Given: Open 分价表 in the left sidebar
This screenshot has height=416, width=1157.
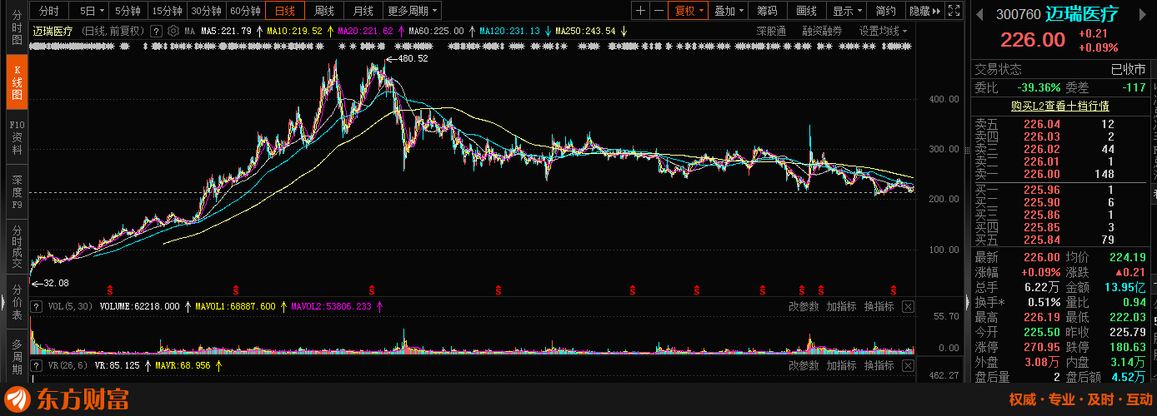Looking at the screenshot, I should (17, 302).
